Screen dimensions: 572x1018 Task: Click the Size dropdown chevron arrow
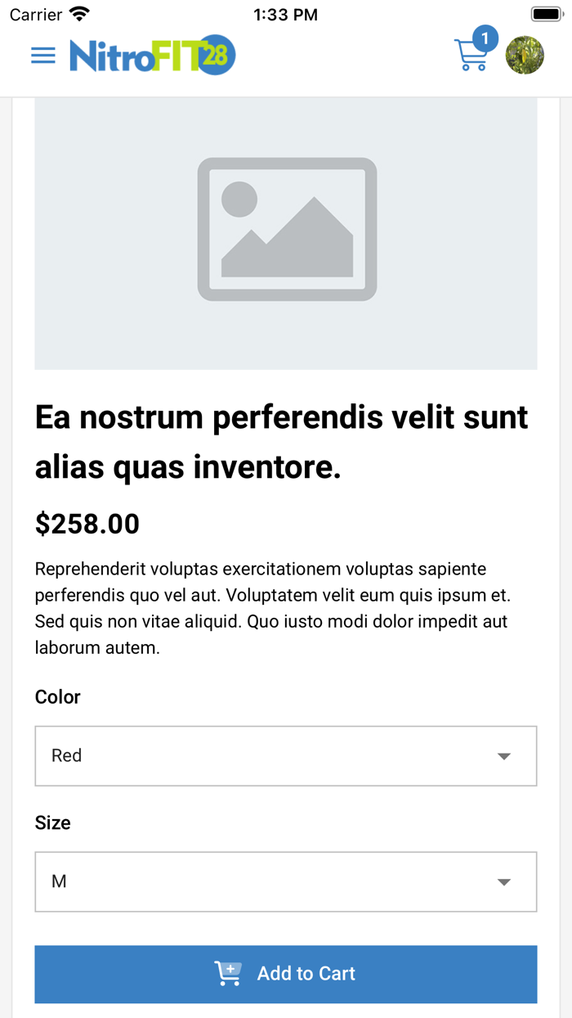point(505,881)
